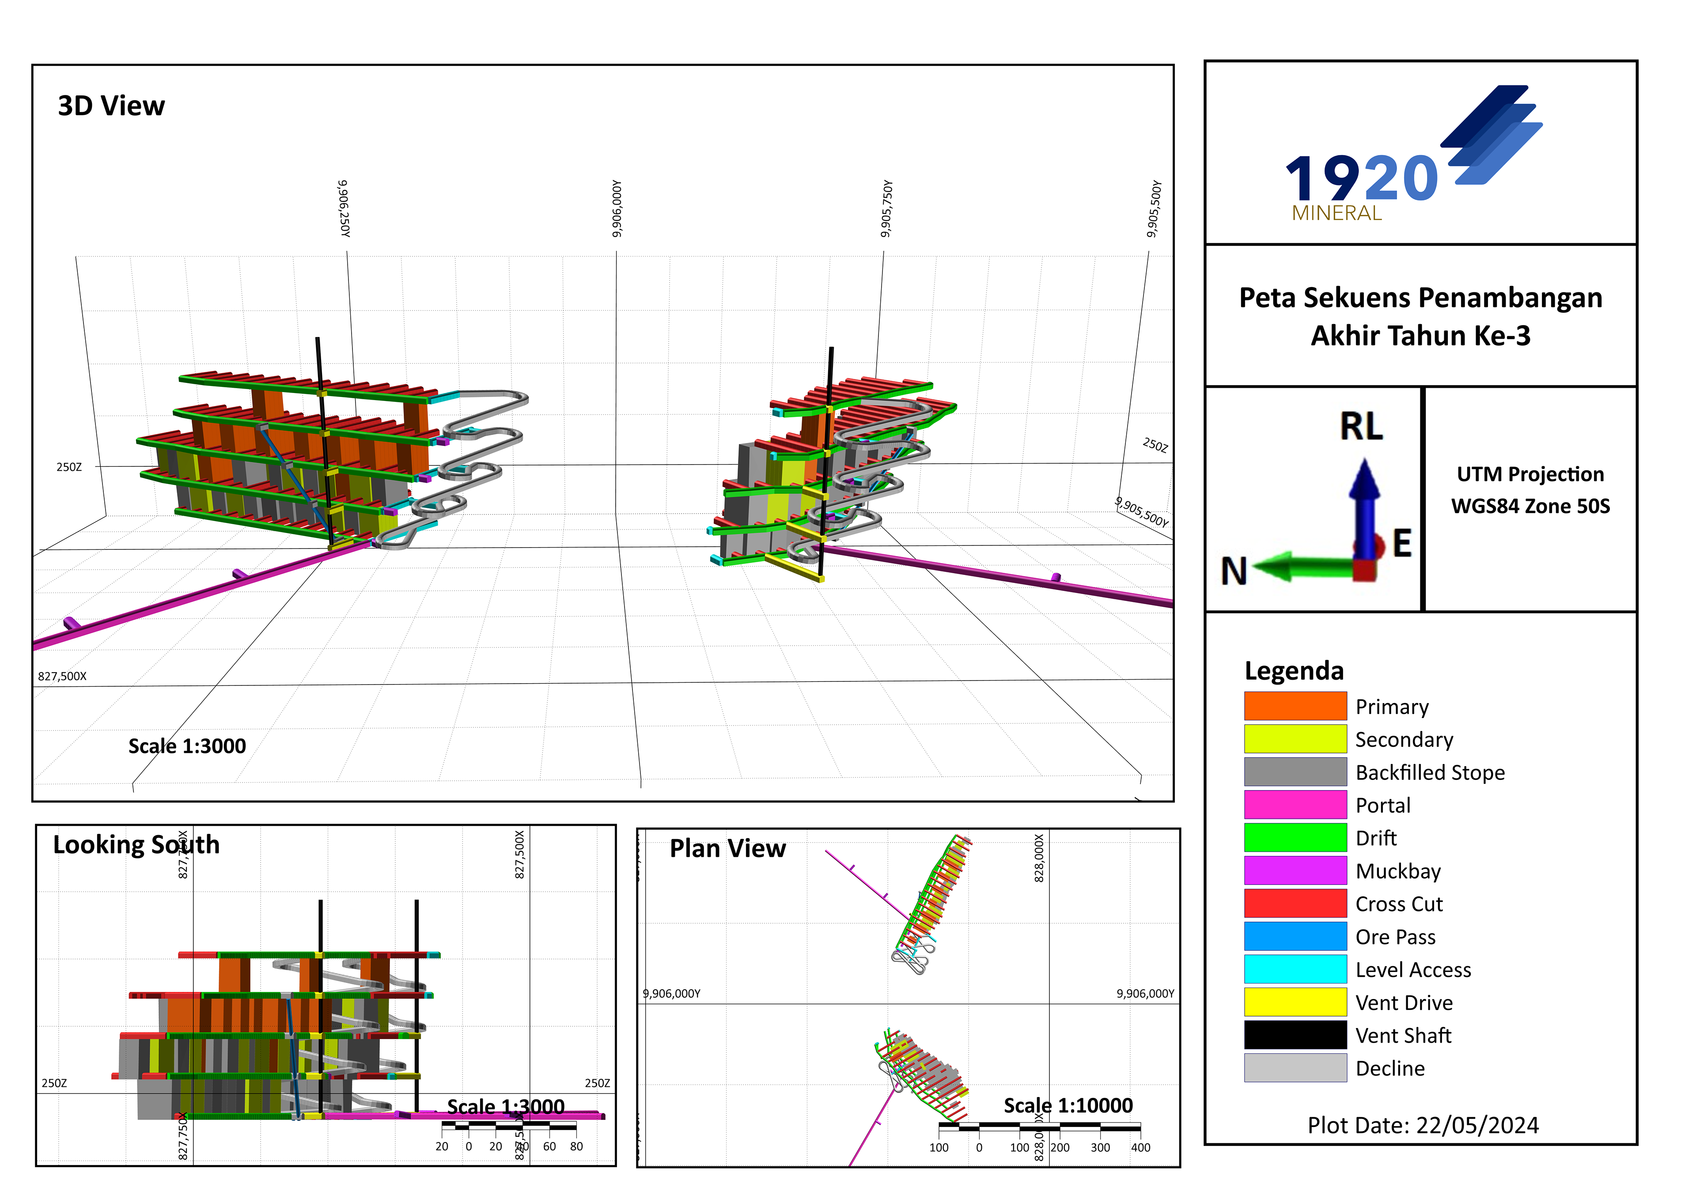Click the black Vent Shaft swatch
The image size is (1696, 1199).
pyautogui.click(x=1295, y=1035)
